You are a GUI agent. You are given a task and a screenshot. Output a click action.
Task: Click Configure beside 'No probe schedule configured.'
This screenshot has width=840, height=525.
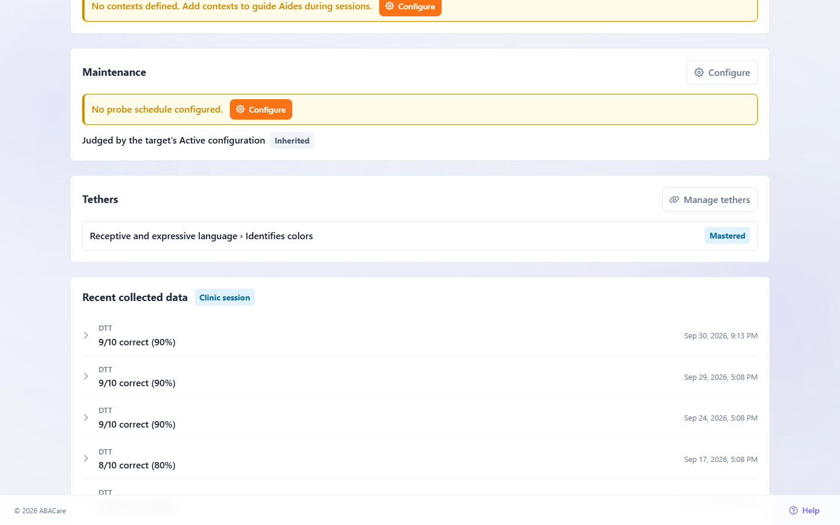point(261,110)
